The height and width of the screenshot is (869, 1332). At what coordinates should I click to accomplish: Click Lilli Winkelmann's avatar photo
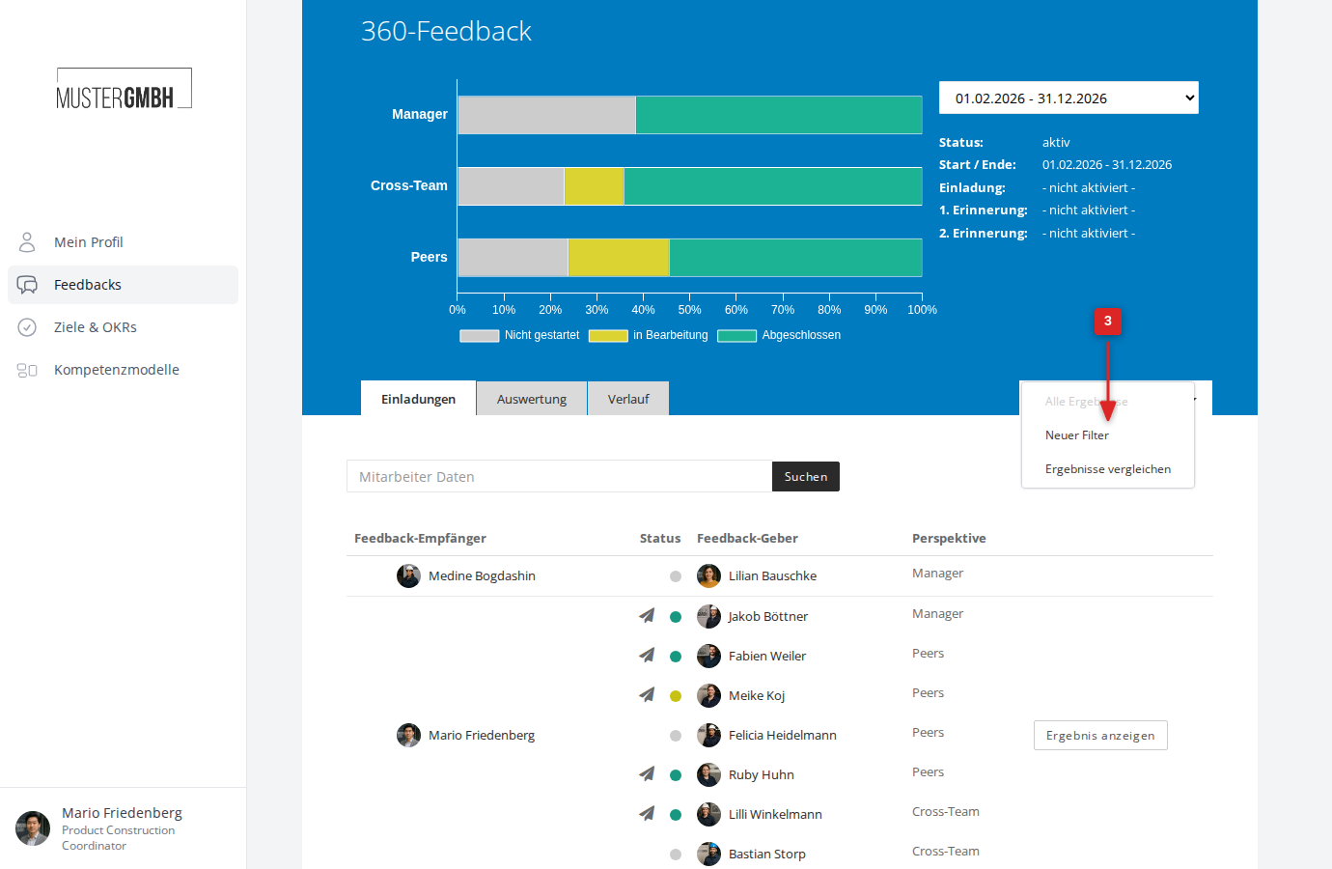click(708, 814)
